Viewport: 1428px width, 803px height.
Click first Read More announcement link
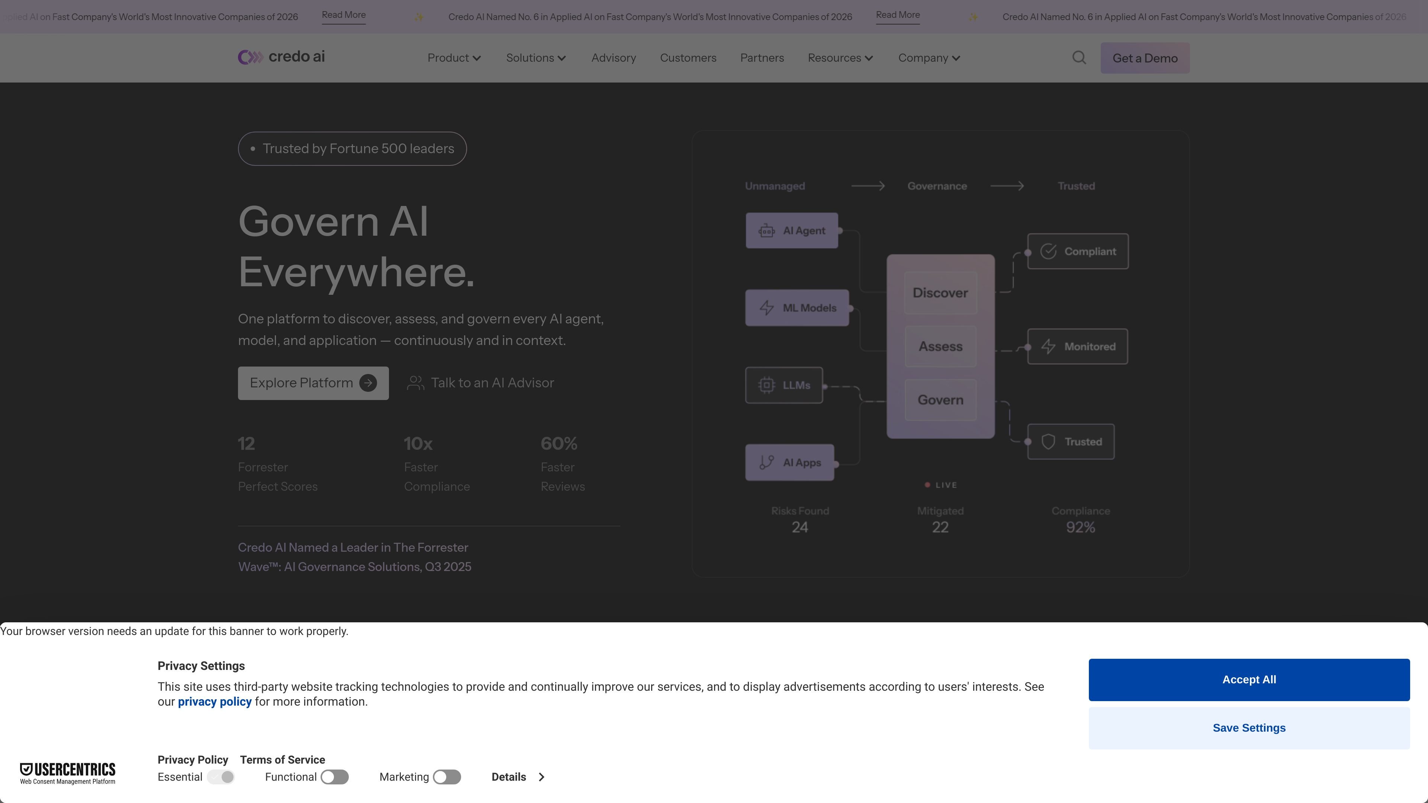[344, 15]
